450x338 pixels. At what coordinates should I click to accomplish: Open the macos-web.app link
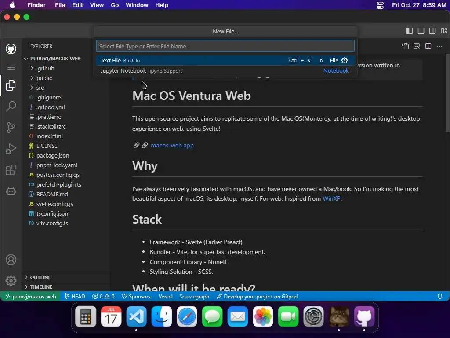(172, 145)
